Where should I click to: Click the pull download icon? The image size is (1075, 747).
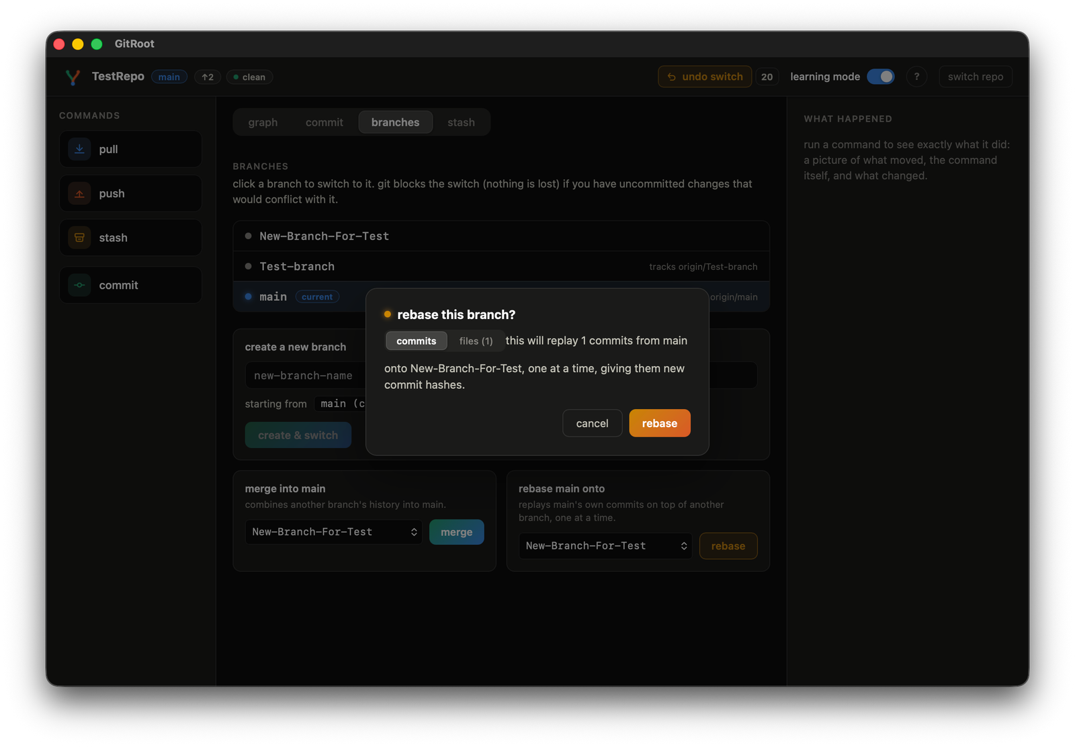click(x=79, y=149)
